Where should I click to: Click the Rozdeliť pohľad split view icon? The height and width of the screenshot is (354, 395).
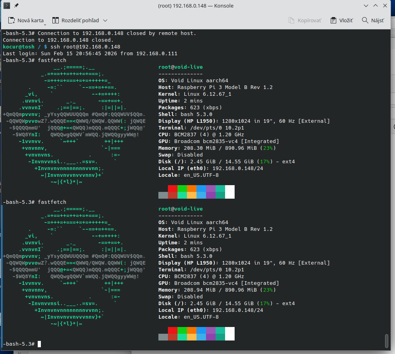55,20
